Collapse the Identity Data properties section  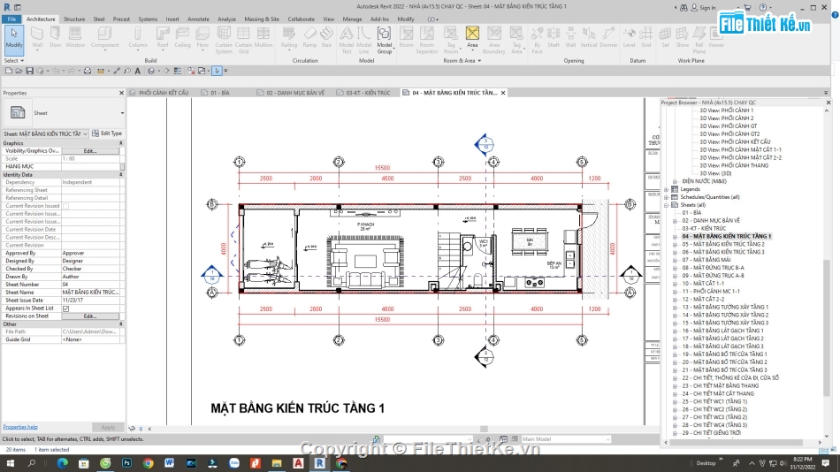pos(120,175)
